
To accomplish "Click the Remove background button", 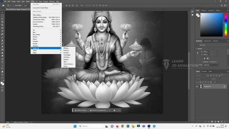I will [98, 110].
